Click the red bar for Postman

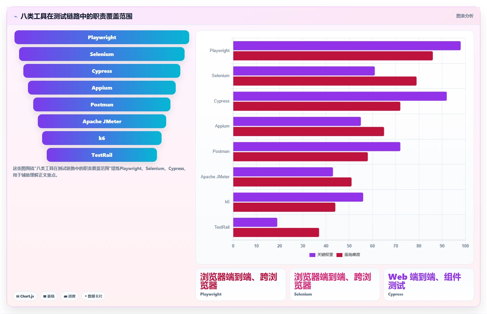[x=300, y=157]
